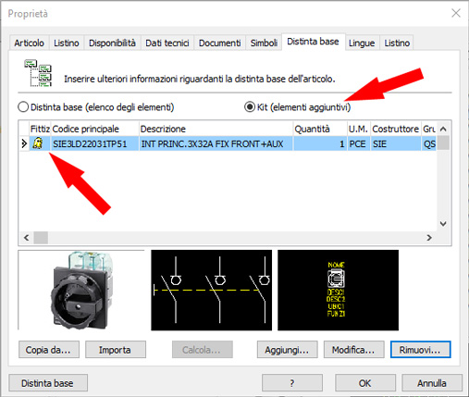Click the horizontal scroll left arrow
Image resolution: width=469 pixels, height=397 pixels.
pyautogui.click(x=27, y=238)
